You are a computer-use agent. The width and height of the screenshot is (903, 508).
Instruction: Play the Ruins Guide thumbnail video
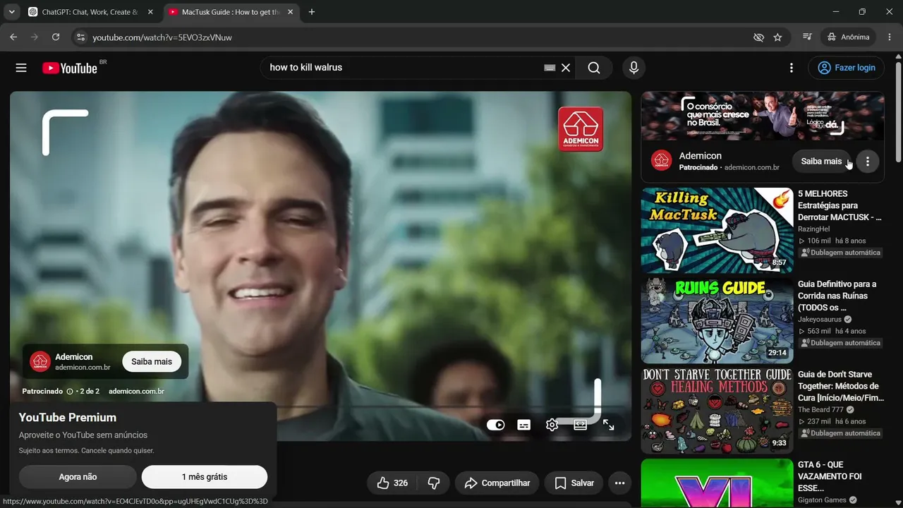(717, 320)
